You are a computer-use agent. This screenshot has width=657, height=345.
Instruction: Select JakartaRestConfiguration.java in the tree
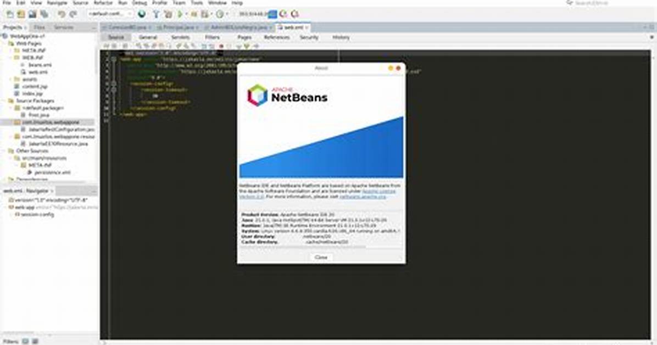(x=62, y=130)
